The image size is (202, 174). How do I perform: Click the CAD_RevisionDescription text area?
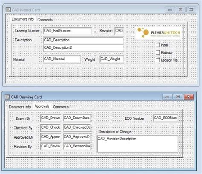click(137, 144)
